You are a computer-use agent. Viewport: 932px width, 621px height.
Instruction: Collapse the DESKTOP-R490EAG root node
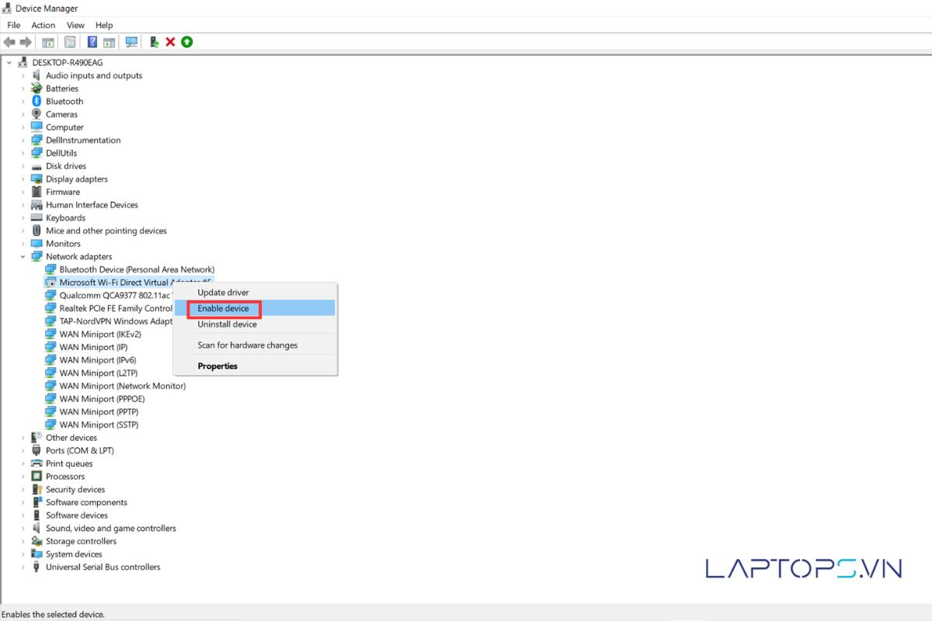[x=9, y=63]
